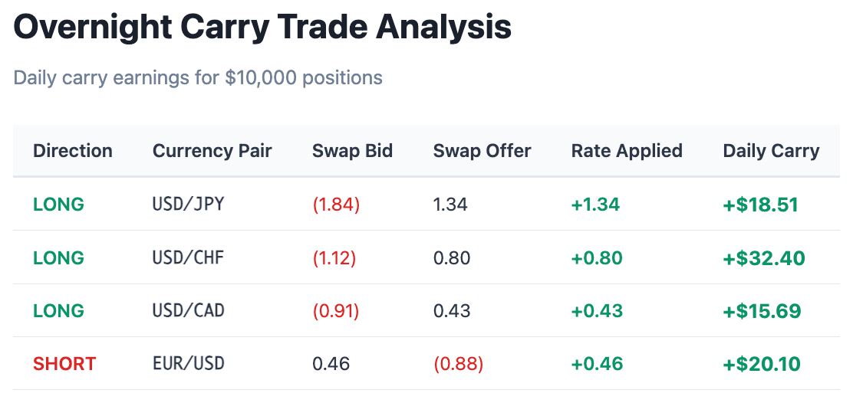Click the +$15.69 daily carry value
The width and height of the screenshot is (853, 403).
pos(762,311)
